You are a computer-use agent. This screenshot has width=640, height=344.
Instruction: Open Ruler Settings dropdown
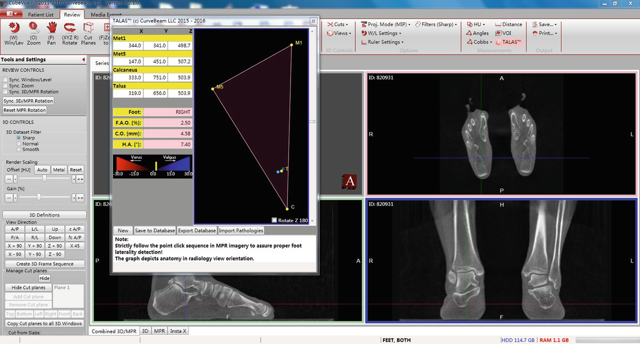(383, 42)
